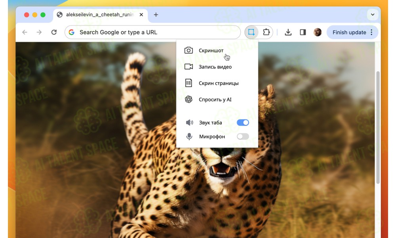Click the yellow minimize window button
396x238 pixels.
pos(35,15)
